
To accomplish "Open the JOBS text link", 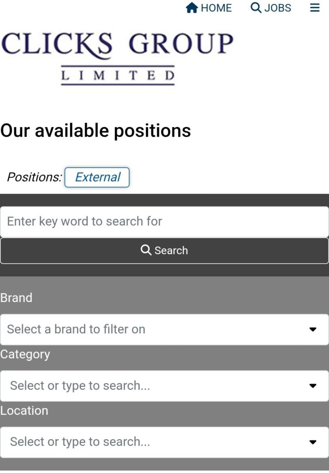I will (278, 8).
